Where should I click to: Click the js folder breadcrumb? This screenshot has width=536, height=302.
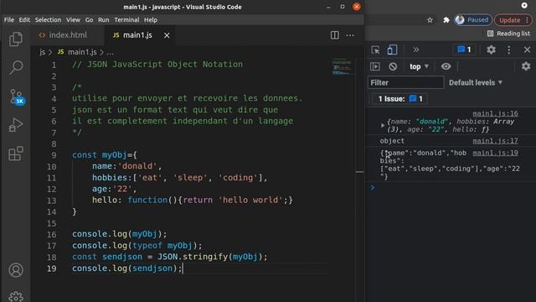(42, 52)
